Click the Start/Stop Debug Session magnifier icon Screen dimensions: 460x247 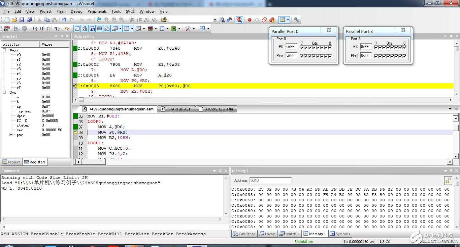pyautogui.click(x=239, y=20)
